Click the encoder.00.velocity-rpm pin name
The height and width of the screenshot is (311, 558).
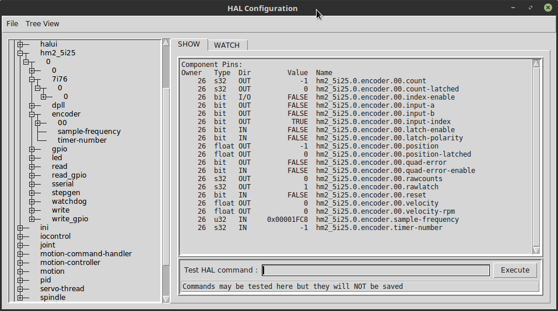(385, 211)
